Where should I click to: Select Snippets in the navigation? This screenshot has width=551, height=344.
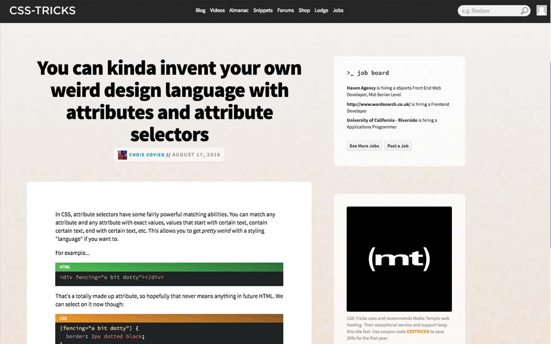tap(263, 11)
